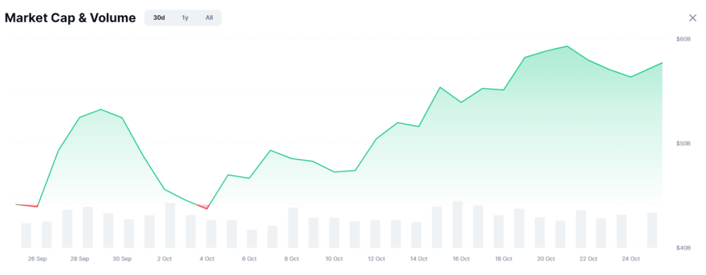Select the 8 Oct date marker
Screen dimensions: 706x275
click(292, 258)
